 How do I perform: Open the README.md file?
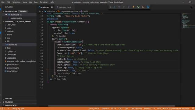12,71
